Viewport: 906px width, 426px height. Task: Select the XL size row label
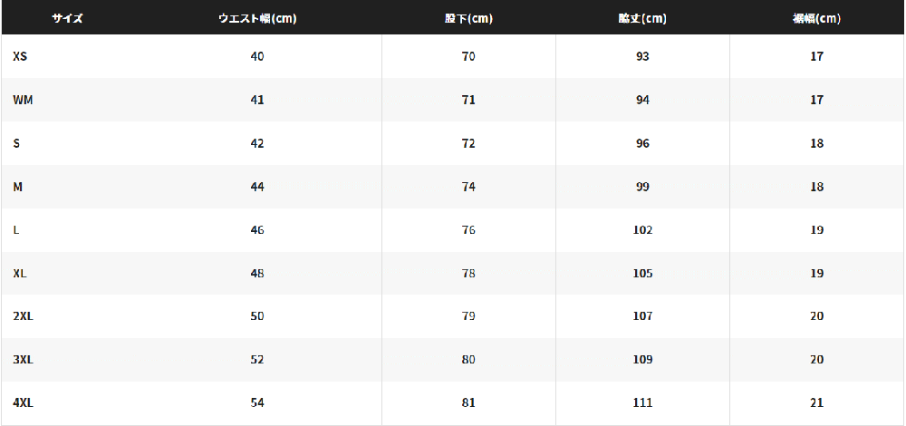[x=20, y=273]
